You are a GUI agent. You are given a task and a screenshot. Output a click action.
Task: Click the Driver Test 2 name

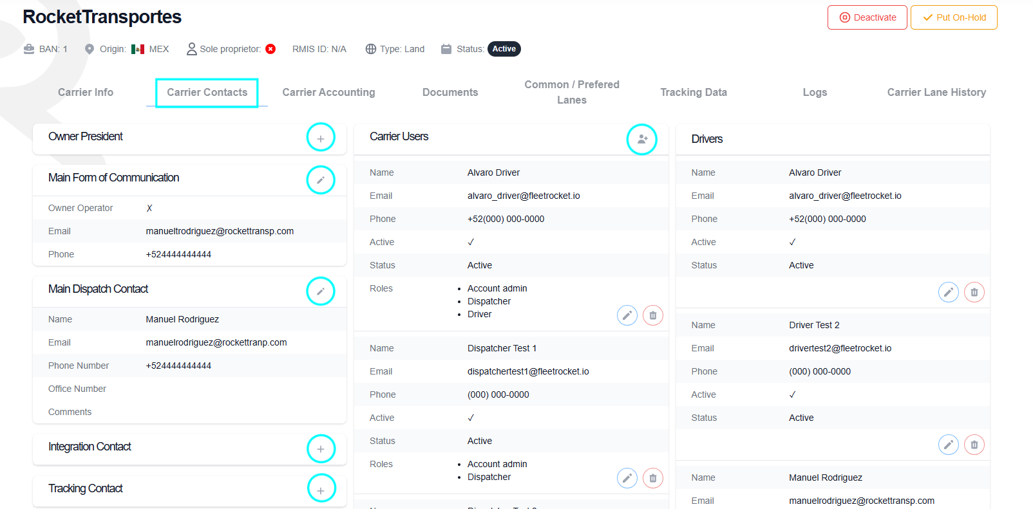(814, 325)
